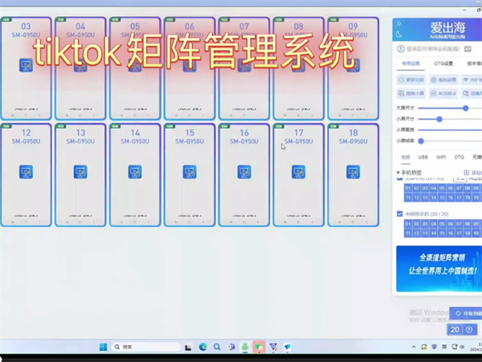Screen dimensions: 482x362
Task: Open the highlighted green chat app in taskbar
Action: [259, 347]
